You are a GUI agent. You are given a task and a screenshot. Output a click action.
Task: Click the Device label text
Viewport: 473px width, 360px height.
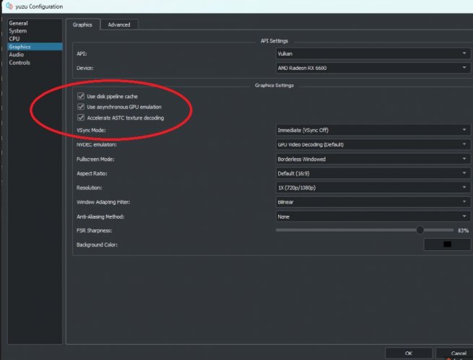pyautogui.click(x=84, y=68)
